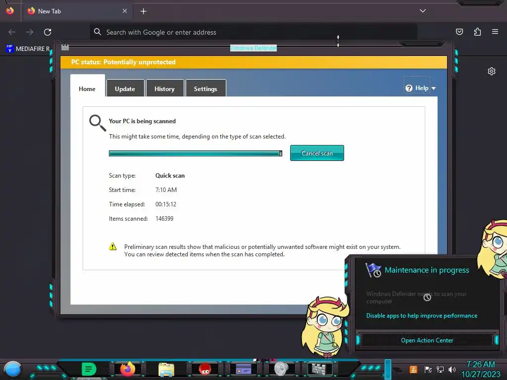The image size is (507, 380).
Task: Switch to the Settings tab in Defender
Action: (205, 89)
